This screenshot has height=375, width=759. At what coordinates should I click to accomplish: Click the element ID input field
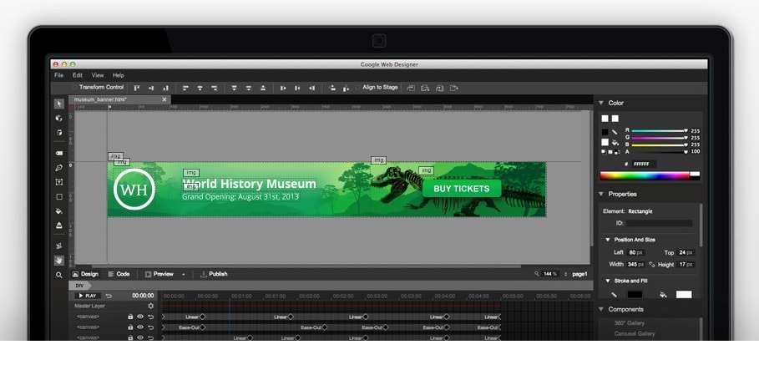pos(660,223)
